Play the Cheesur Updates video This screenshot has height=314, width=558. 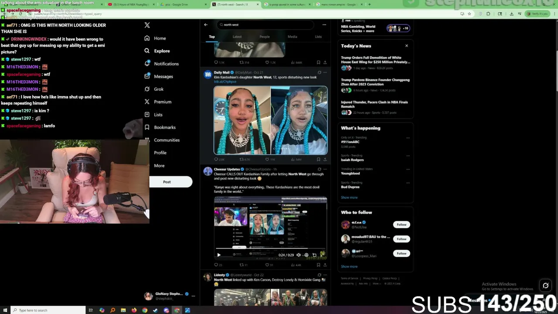click(219, 255)
